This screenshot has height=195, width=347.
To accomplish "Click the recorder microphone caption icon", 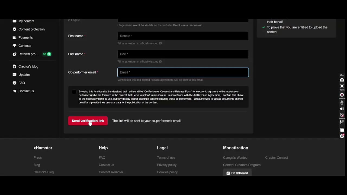I will 342,122.
